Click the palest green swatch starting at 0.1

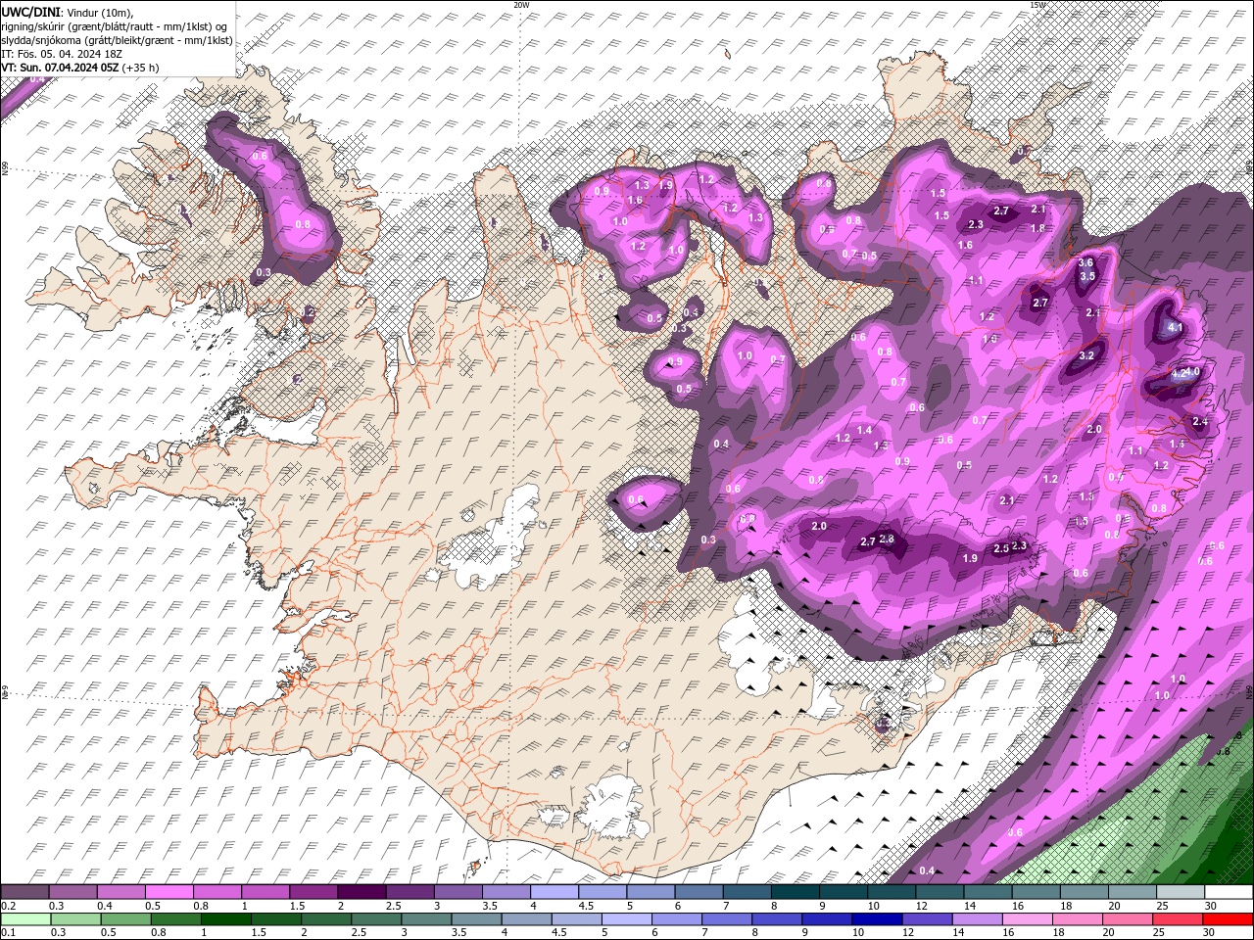pos(25,919)
